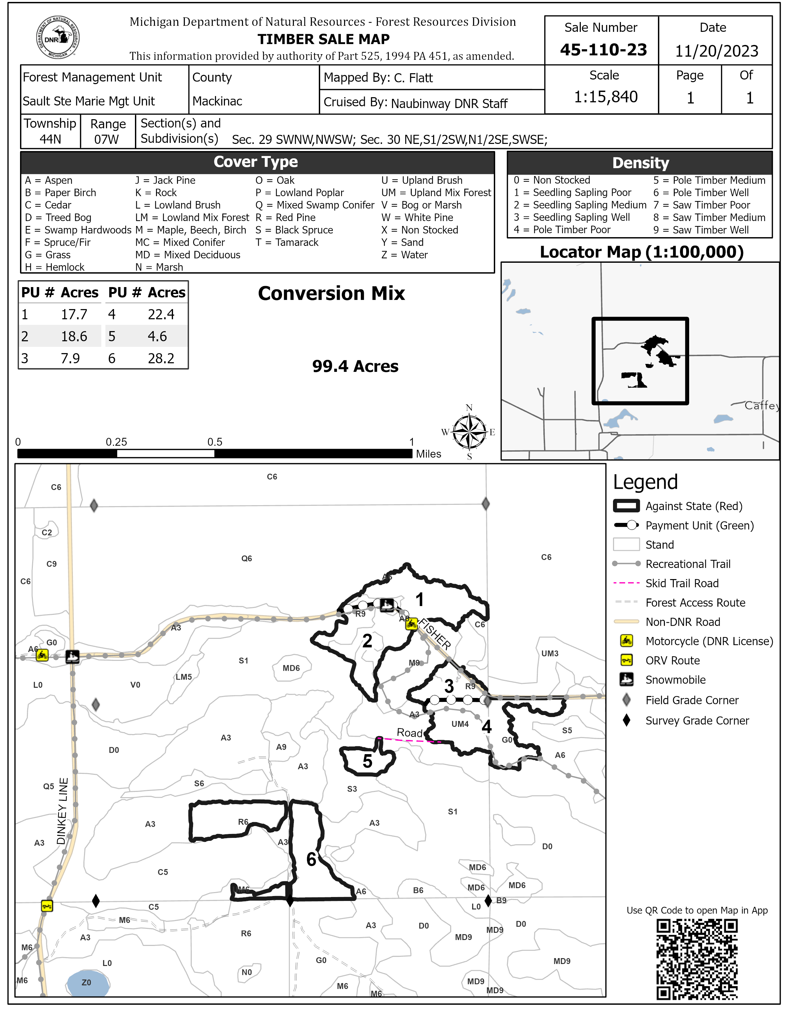Click the Snowmobile legend icon
Viewport: 788px width, 1010px height.
pos(626,679)
